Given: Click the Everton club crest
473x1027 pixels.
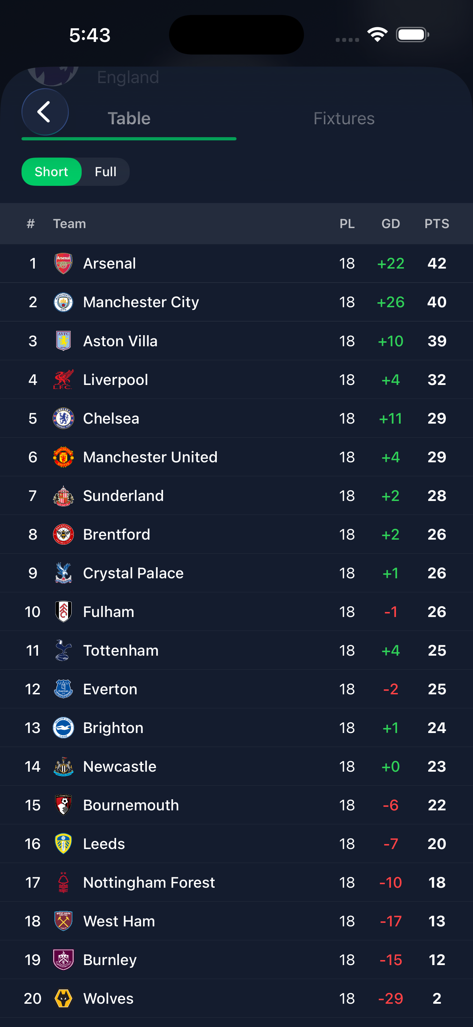Looking at the screenshot, I should (x=62, y=689).
